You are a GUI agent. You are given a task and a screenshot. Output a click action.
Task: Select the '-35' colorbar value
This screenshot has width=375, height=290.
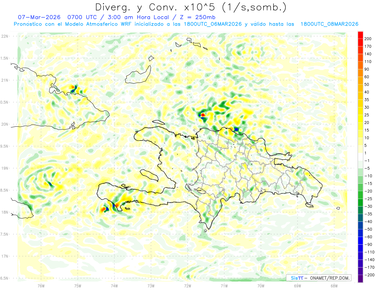pos(369,214)
